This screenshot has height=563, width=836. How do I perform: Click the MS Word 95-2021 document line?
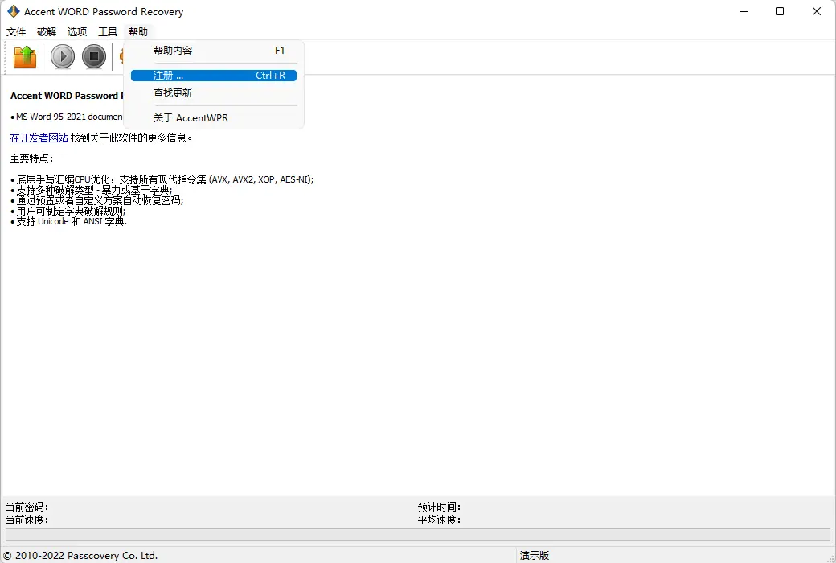67,117
